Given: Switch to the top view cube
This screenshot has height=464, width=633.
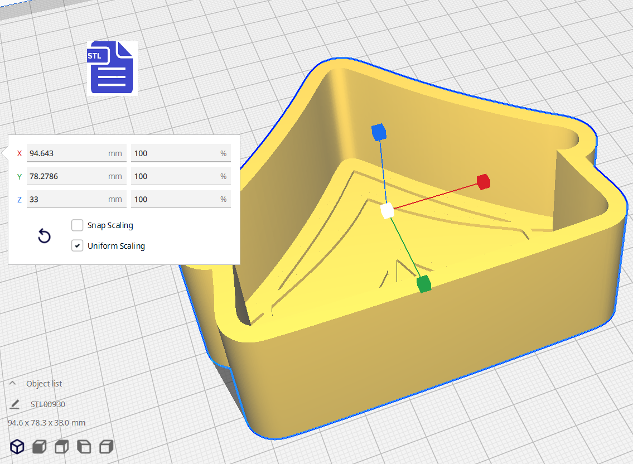Looking at the screenshot, I should [61, 446].
